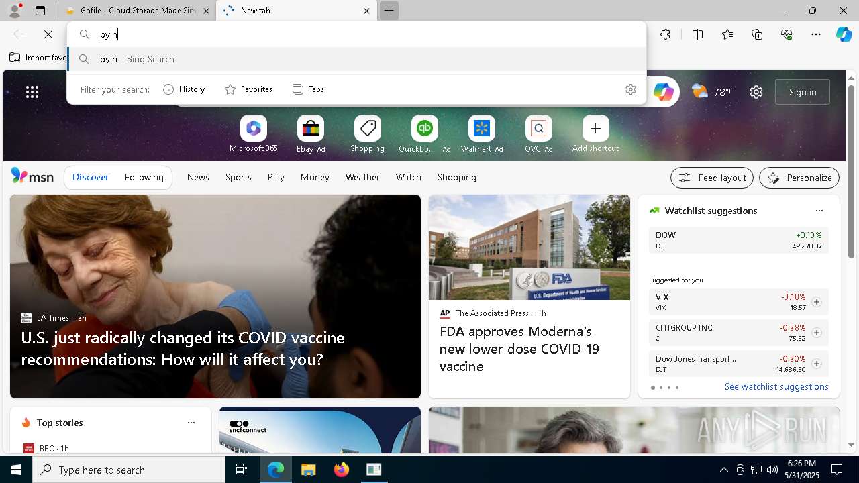
Task: Close the Gofile tab
Action: pyautogui.click(x=206, y=11)
